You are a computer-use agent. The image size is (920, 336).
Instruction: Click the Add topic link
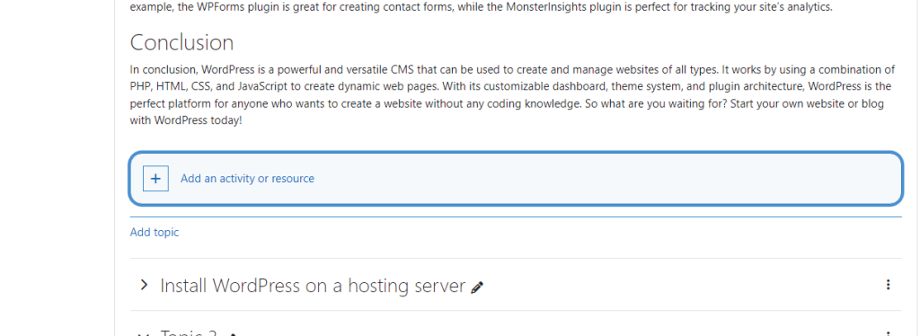tap(155, 232)
